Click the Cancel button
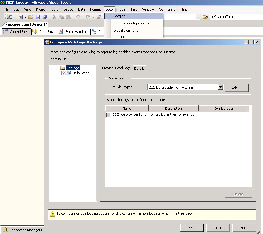The height and width of the screenshot is (234, 263). point(218,228)
